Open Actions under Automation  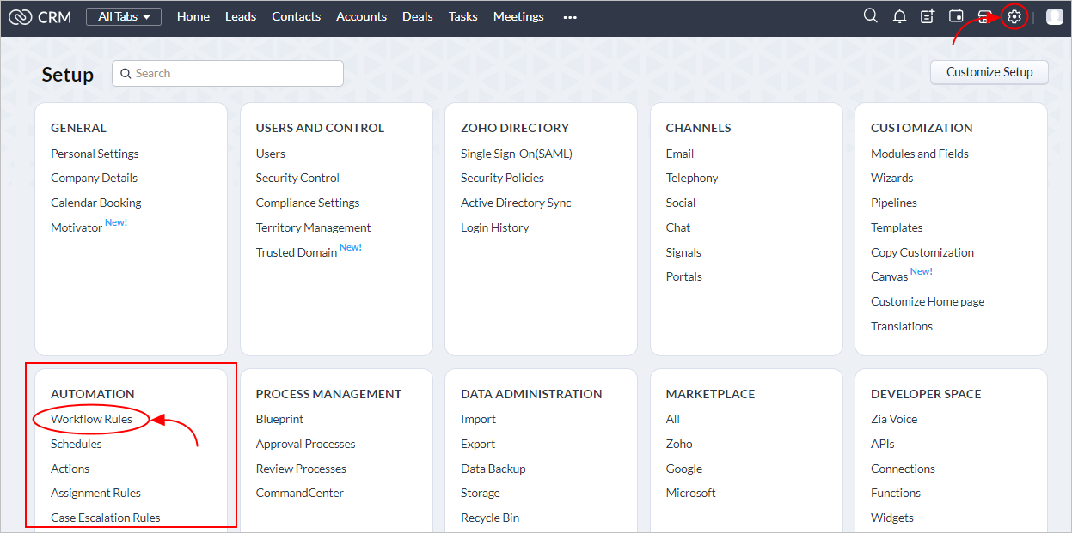click(x=70, y=469)
